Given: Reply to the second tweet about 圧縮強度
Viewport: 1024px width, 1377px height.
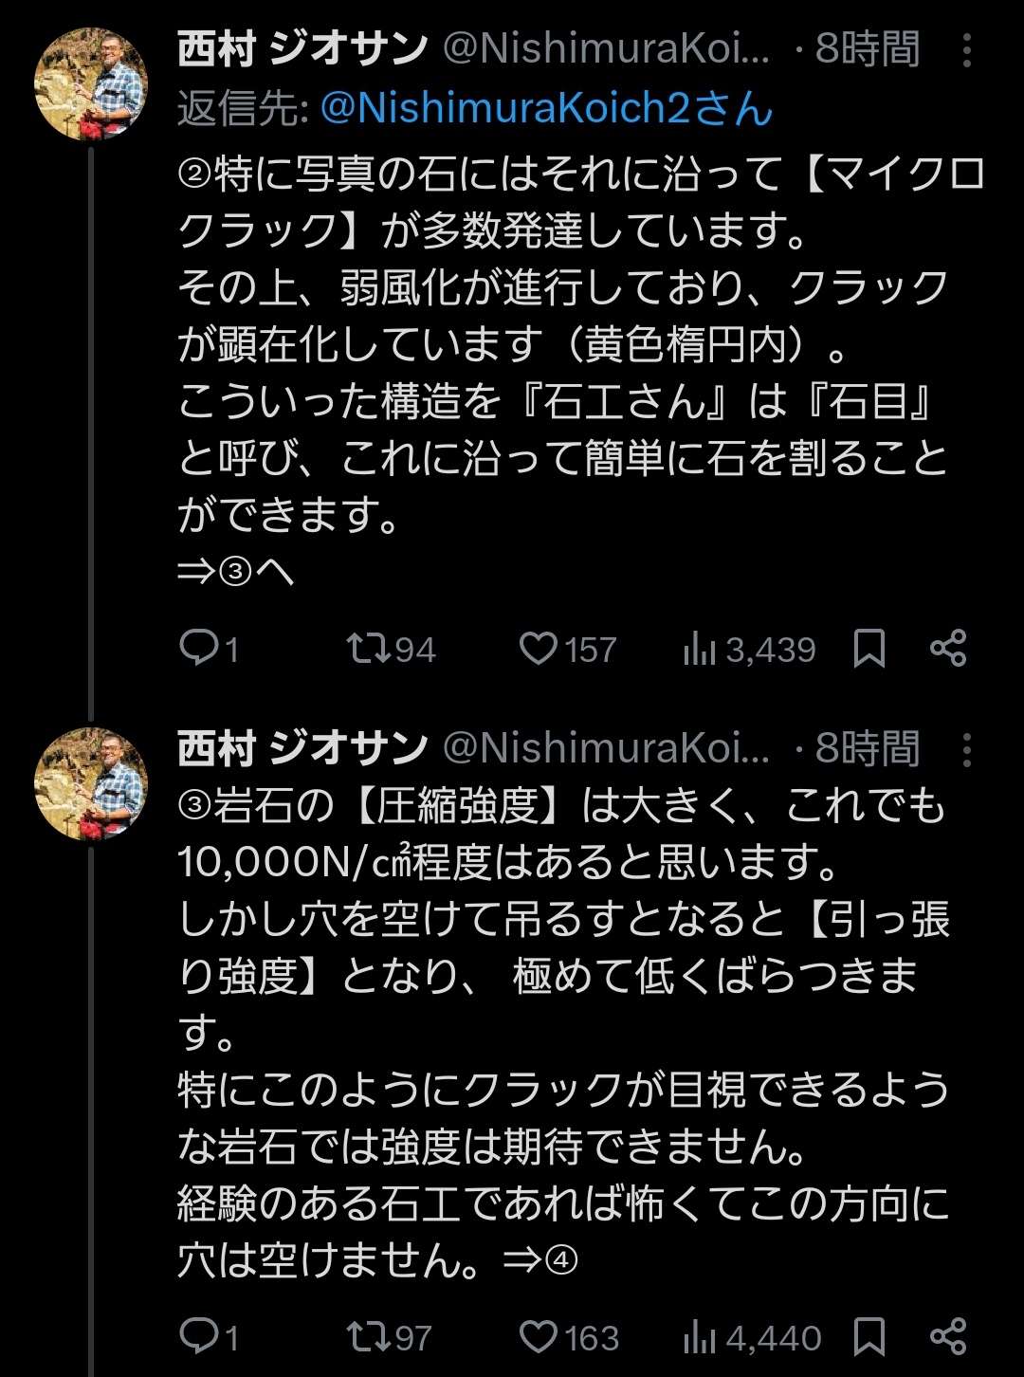Looking at the screenshot, I should point(199,1336).
